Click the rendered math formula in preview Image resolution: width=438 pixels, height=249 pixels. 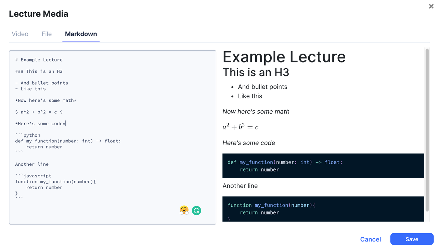(241, 127)
